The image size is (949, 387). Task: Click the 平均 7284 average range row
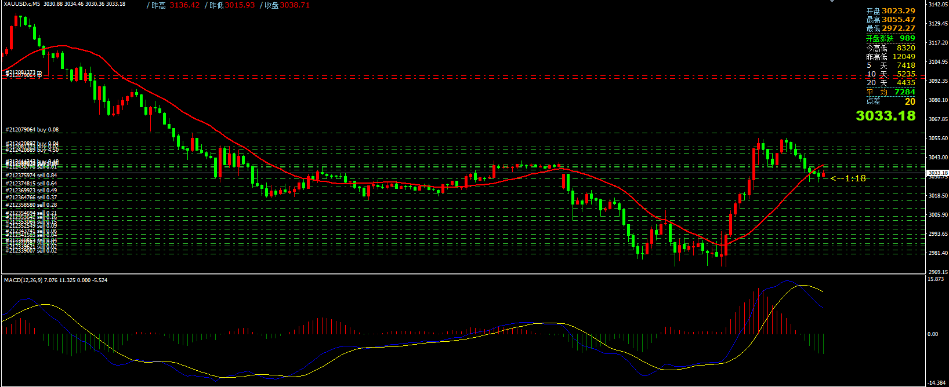tap(890, 92)
